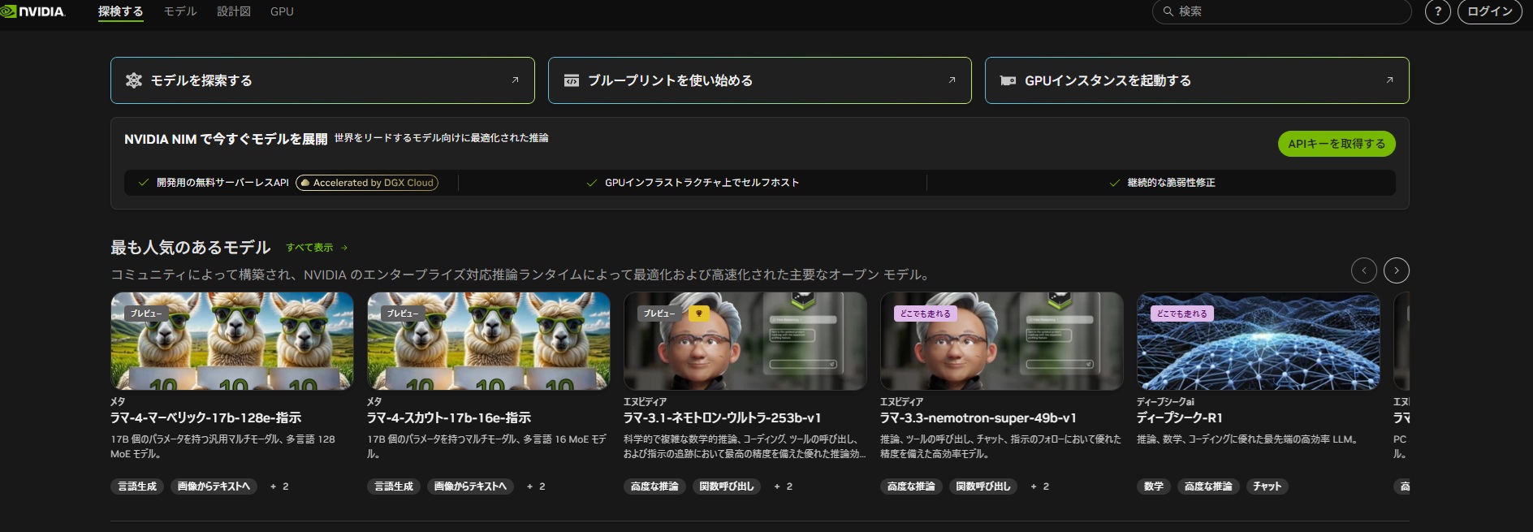This screenshot has height=532, width=1533.
Task: Click 最も人気のあるモデル heading
Action: [x=191, y=247]
